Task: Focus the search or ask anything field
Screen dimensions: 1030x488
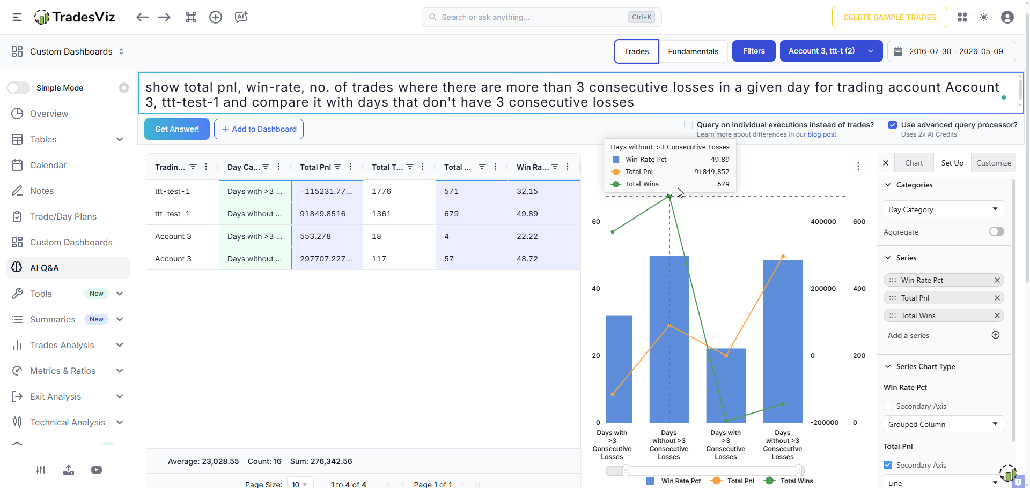Action: (541, 17)
